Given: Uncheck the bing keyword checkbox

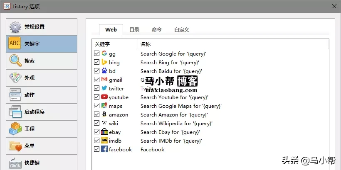Looking at the screenshot, I should tap(96, 62).
